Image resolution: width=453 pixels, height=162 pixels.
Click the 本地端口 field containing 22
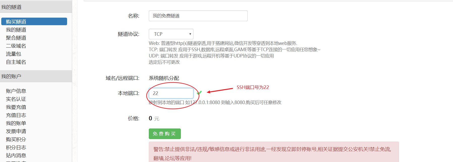tap(171, 93)
